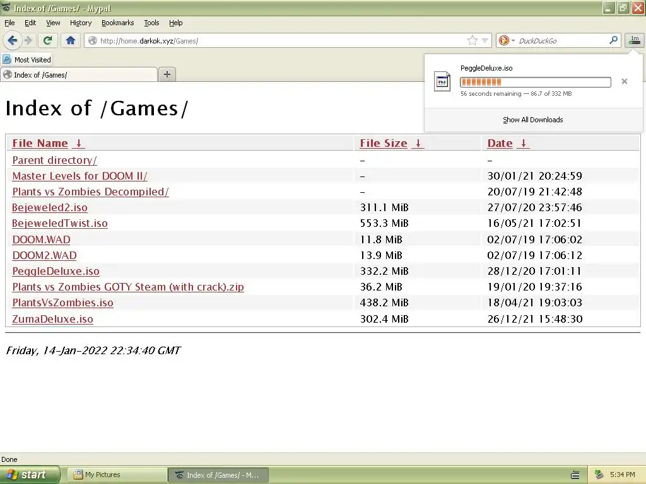The height and width of the screenshot is (484, 646).
Task: Open the Tools menu
Action: click(151, 23)
